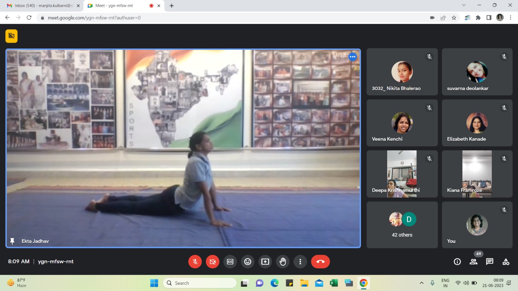Open tab search chevron in title bar
This screenshot has height=291, width=518.
(x=464, y=5)
